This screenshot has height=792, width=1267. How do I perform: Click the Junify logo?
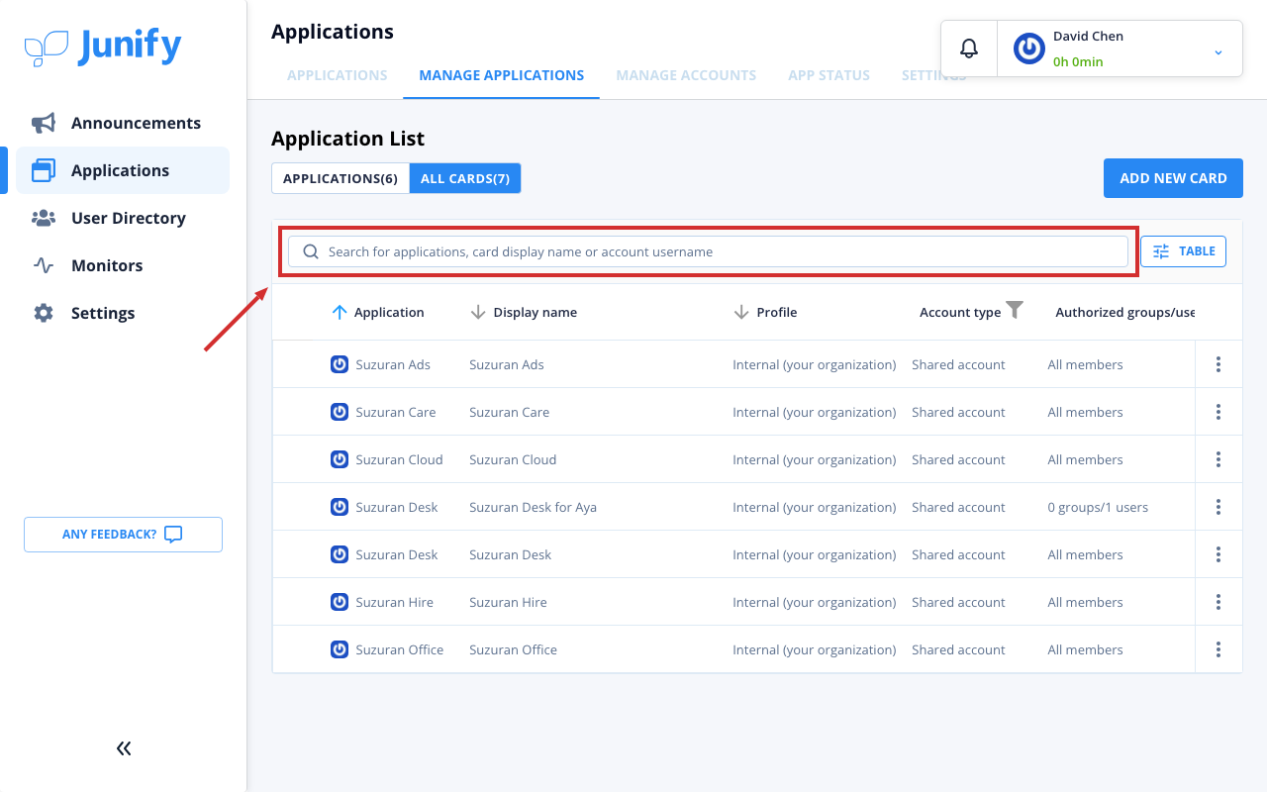(103, 48)
